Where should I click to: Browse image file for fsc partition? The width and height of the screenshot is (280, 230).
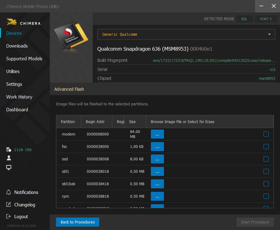[157, 147]
